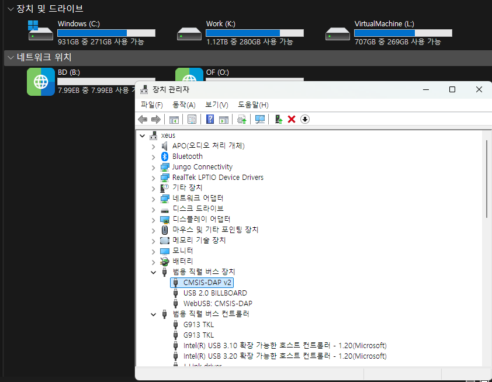Click the computer with green arrow toolbar icon

pyautogui.click(x=279, y=120)
